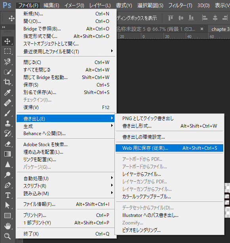The image size is (230, 243).
Task: Select the Dodge tool
Action: click(x=8, y=175)
